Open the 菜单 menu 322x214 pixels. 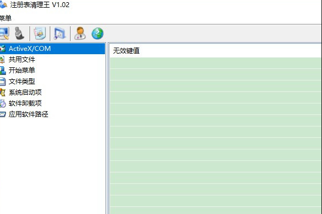tap(5, 18)
